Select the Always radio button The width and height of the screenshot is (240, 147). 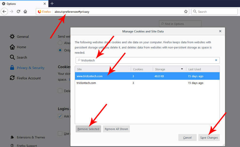point(60,43)
